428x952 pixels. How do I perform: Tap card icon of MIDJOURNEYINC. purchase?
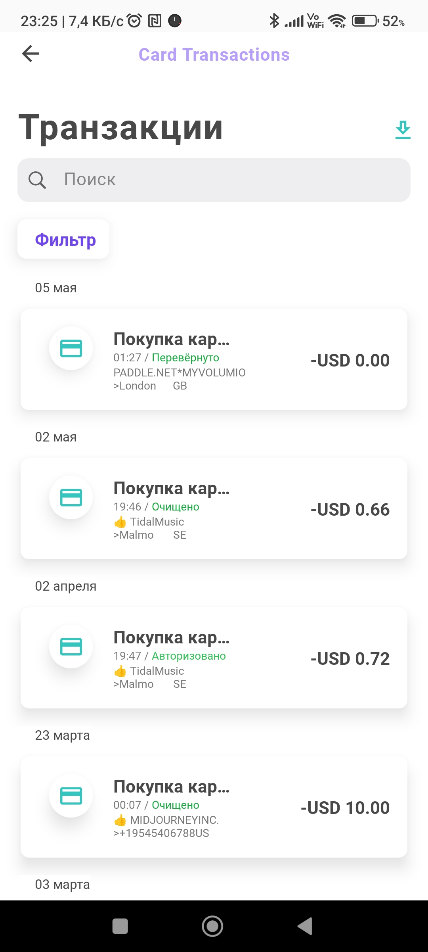click(x=71, y=796)
